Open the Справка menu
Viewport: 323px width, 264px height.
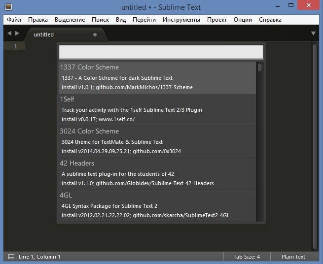coord(270,20)
